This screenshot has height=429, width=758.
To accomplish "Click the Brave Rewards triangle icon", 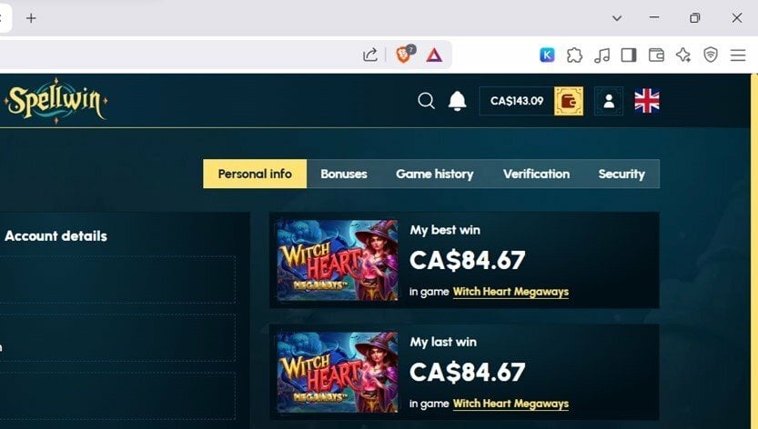I will (434, 55).
